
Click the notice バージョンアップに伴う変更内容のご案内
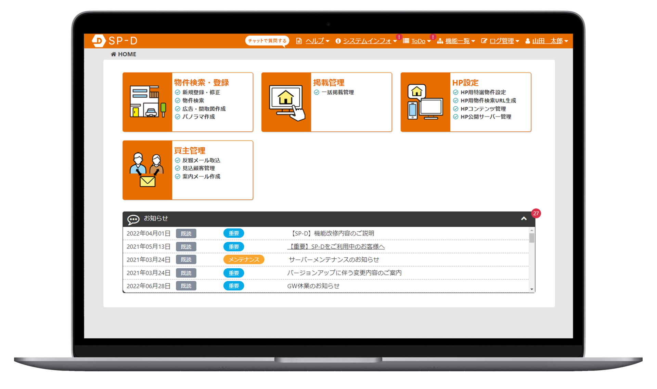(344, 273)
